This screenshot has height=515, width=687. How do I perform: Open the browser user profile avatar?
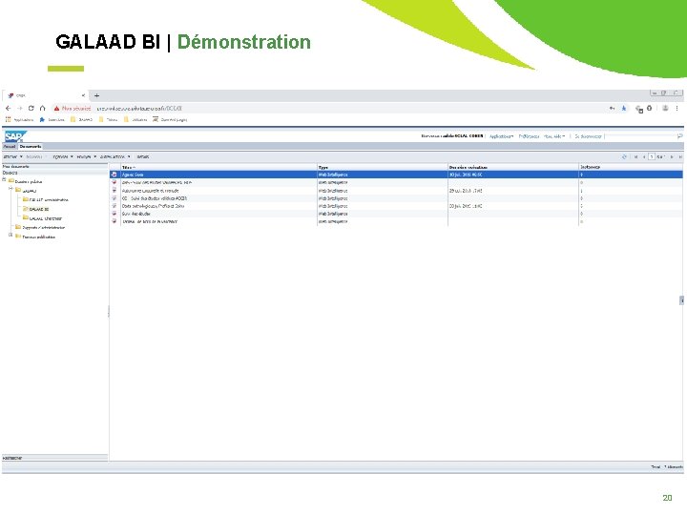tap(665, 108)
